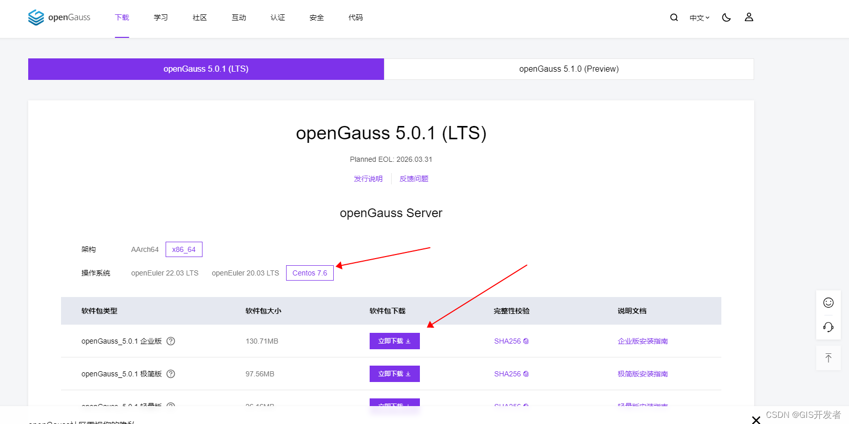Open the 代码 navigation menu
This screenshot has width=849, height=424.
click(x=356, y=17)
